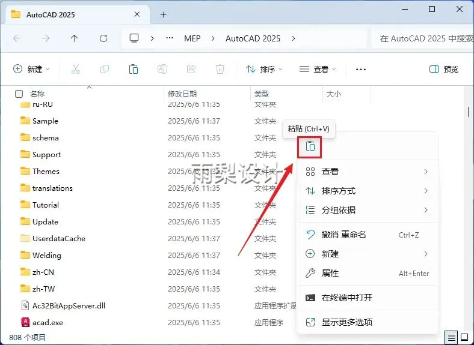Click the Share icon in toolbar
The width and height of the screenshot is (474, 345).
191,69
